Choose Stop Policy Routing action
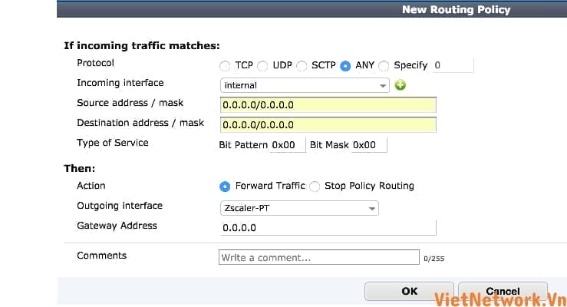 tap(315, 186)
